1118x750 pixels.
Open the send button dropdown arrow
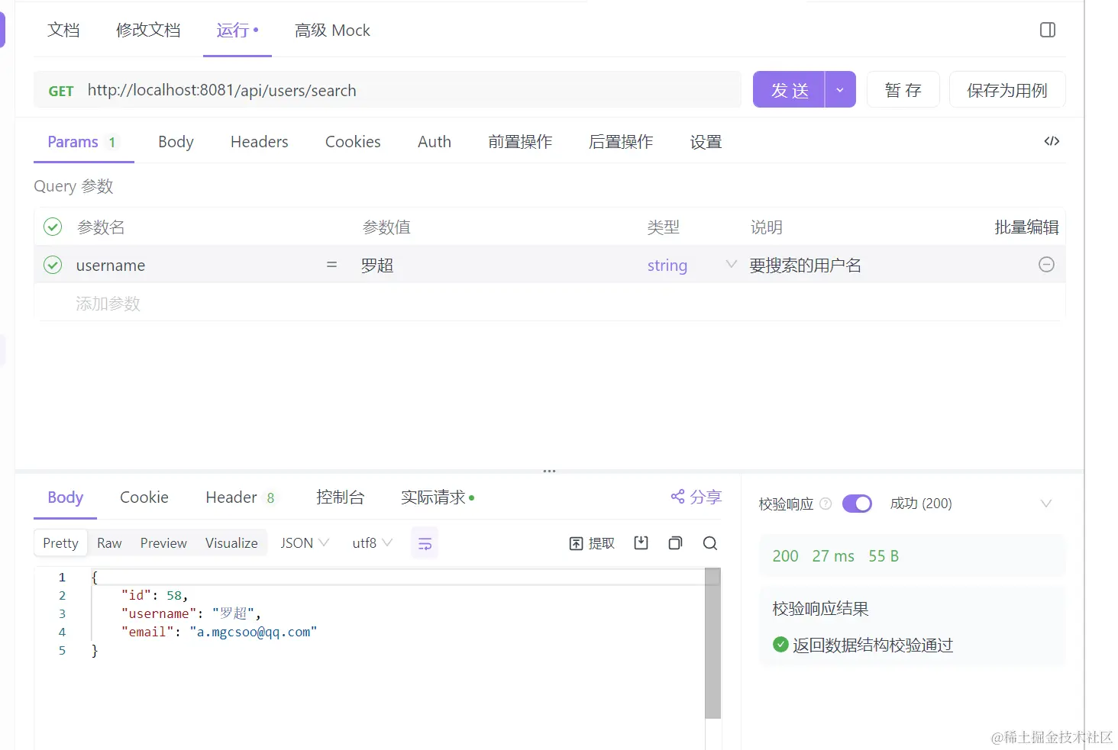(x=840, y=90)
